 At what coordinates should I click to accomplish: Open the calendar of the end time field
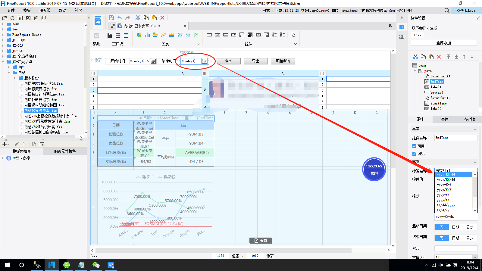205,61
